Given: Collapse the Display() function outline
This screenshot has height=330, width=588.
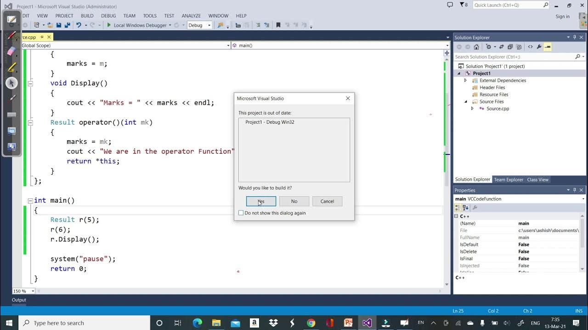Looking at the screenshot, I should pos(30,83).
